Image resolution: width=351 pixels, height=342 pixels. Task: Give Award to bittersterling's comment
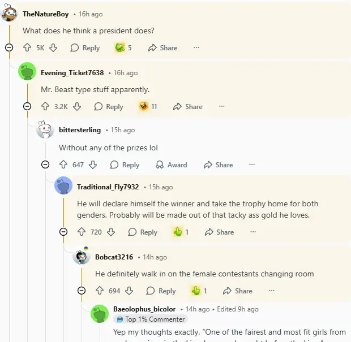coord(171,165)
